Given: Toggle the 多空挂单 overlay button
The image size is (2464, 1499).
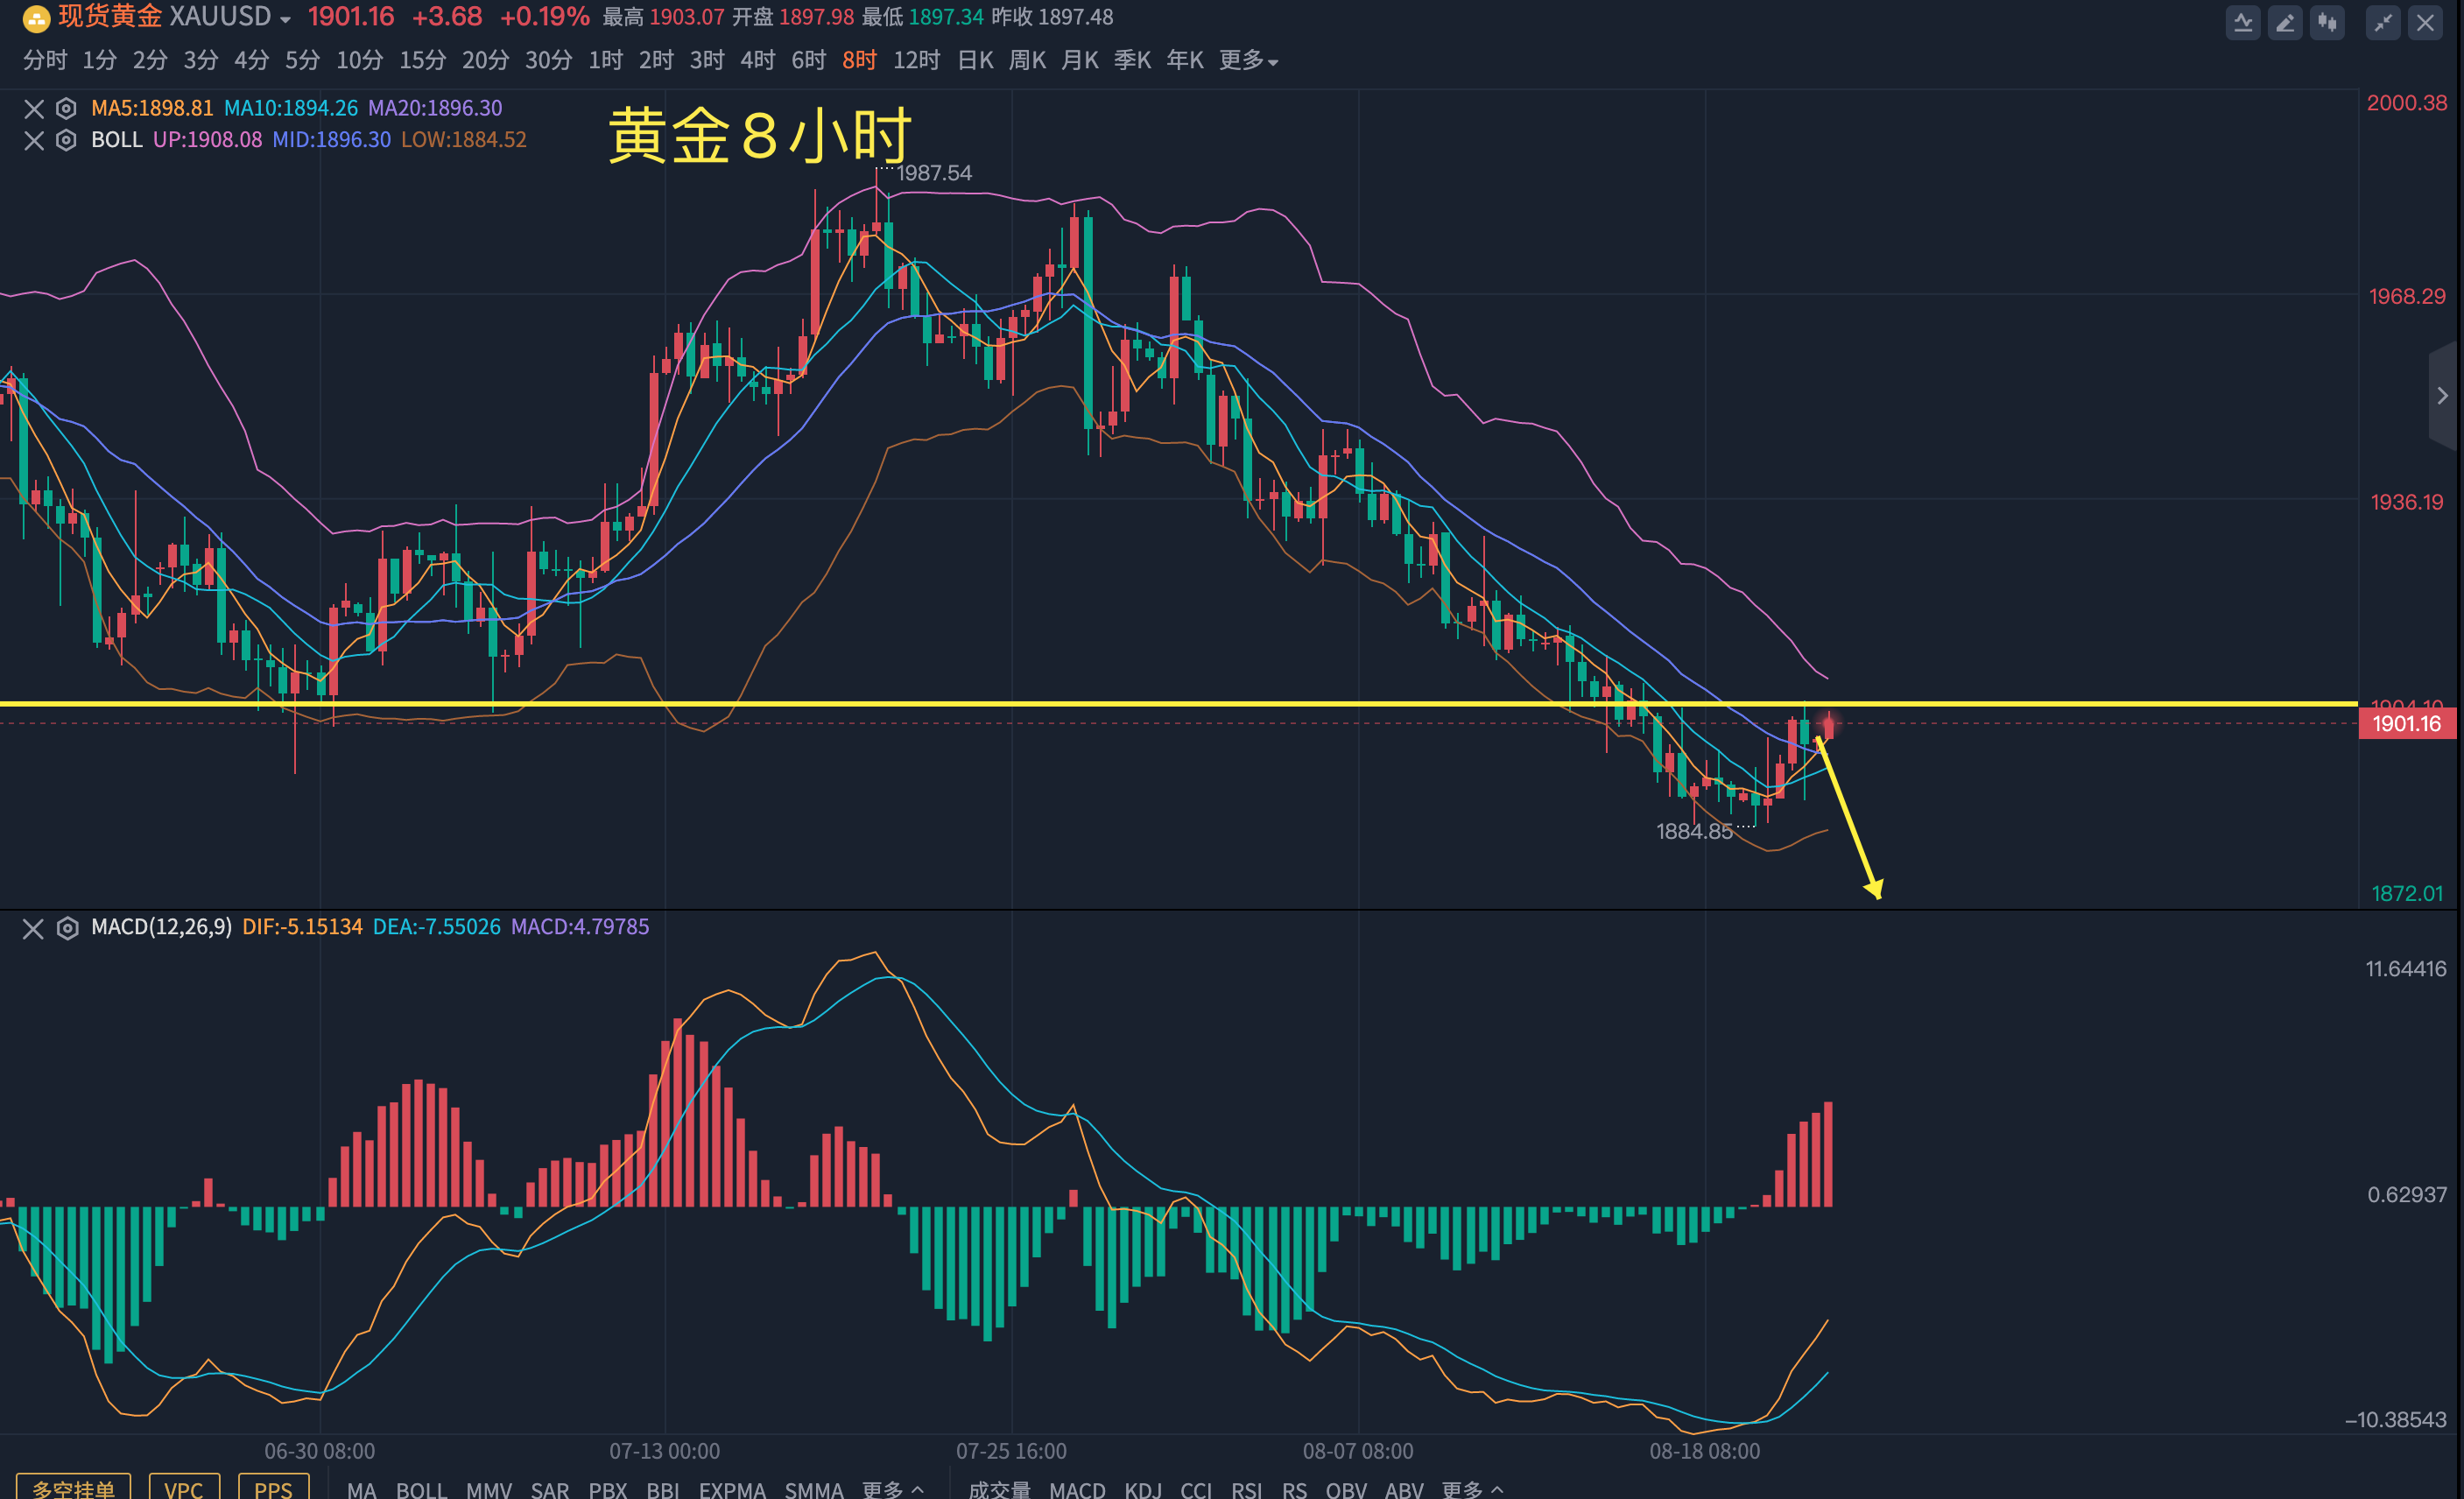Looking at the screenshot, I should pos(73,1488).
